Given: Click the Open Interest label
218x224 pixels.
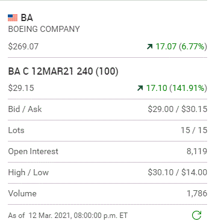Looking at the screenshot, I should [33, 151].
